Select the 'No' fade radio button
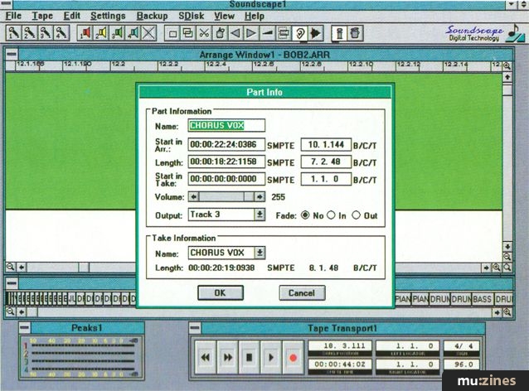Image resolution: width=529 pixels, height=391 pixels. point(303,215)
